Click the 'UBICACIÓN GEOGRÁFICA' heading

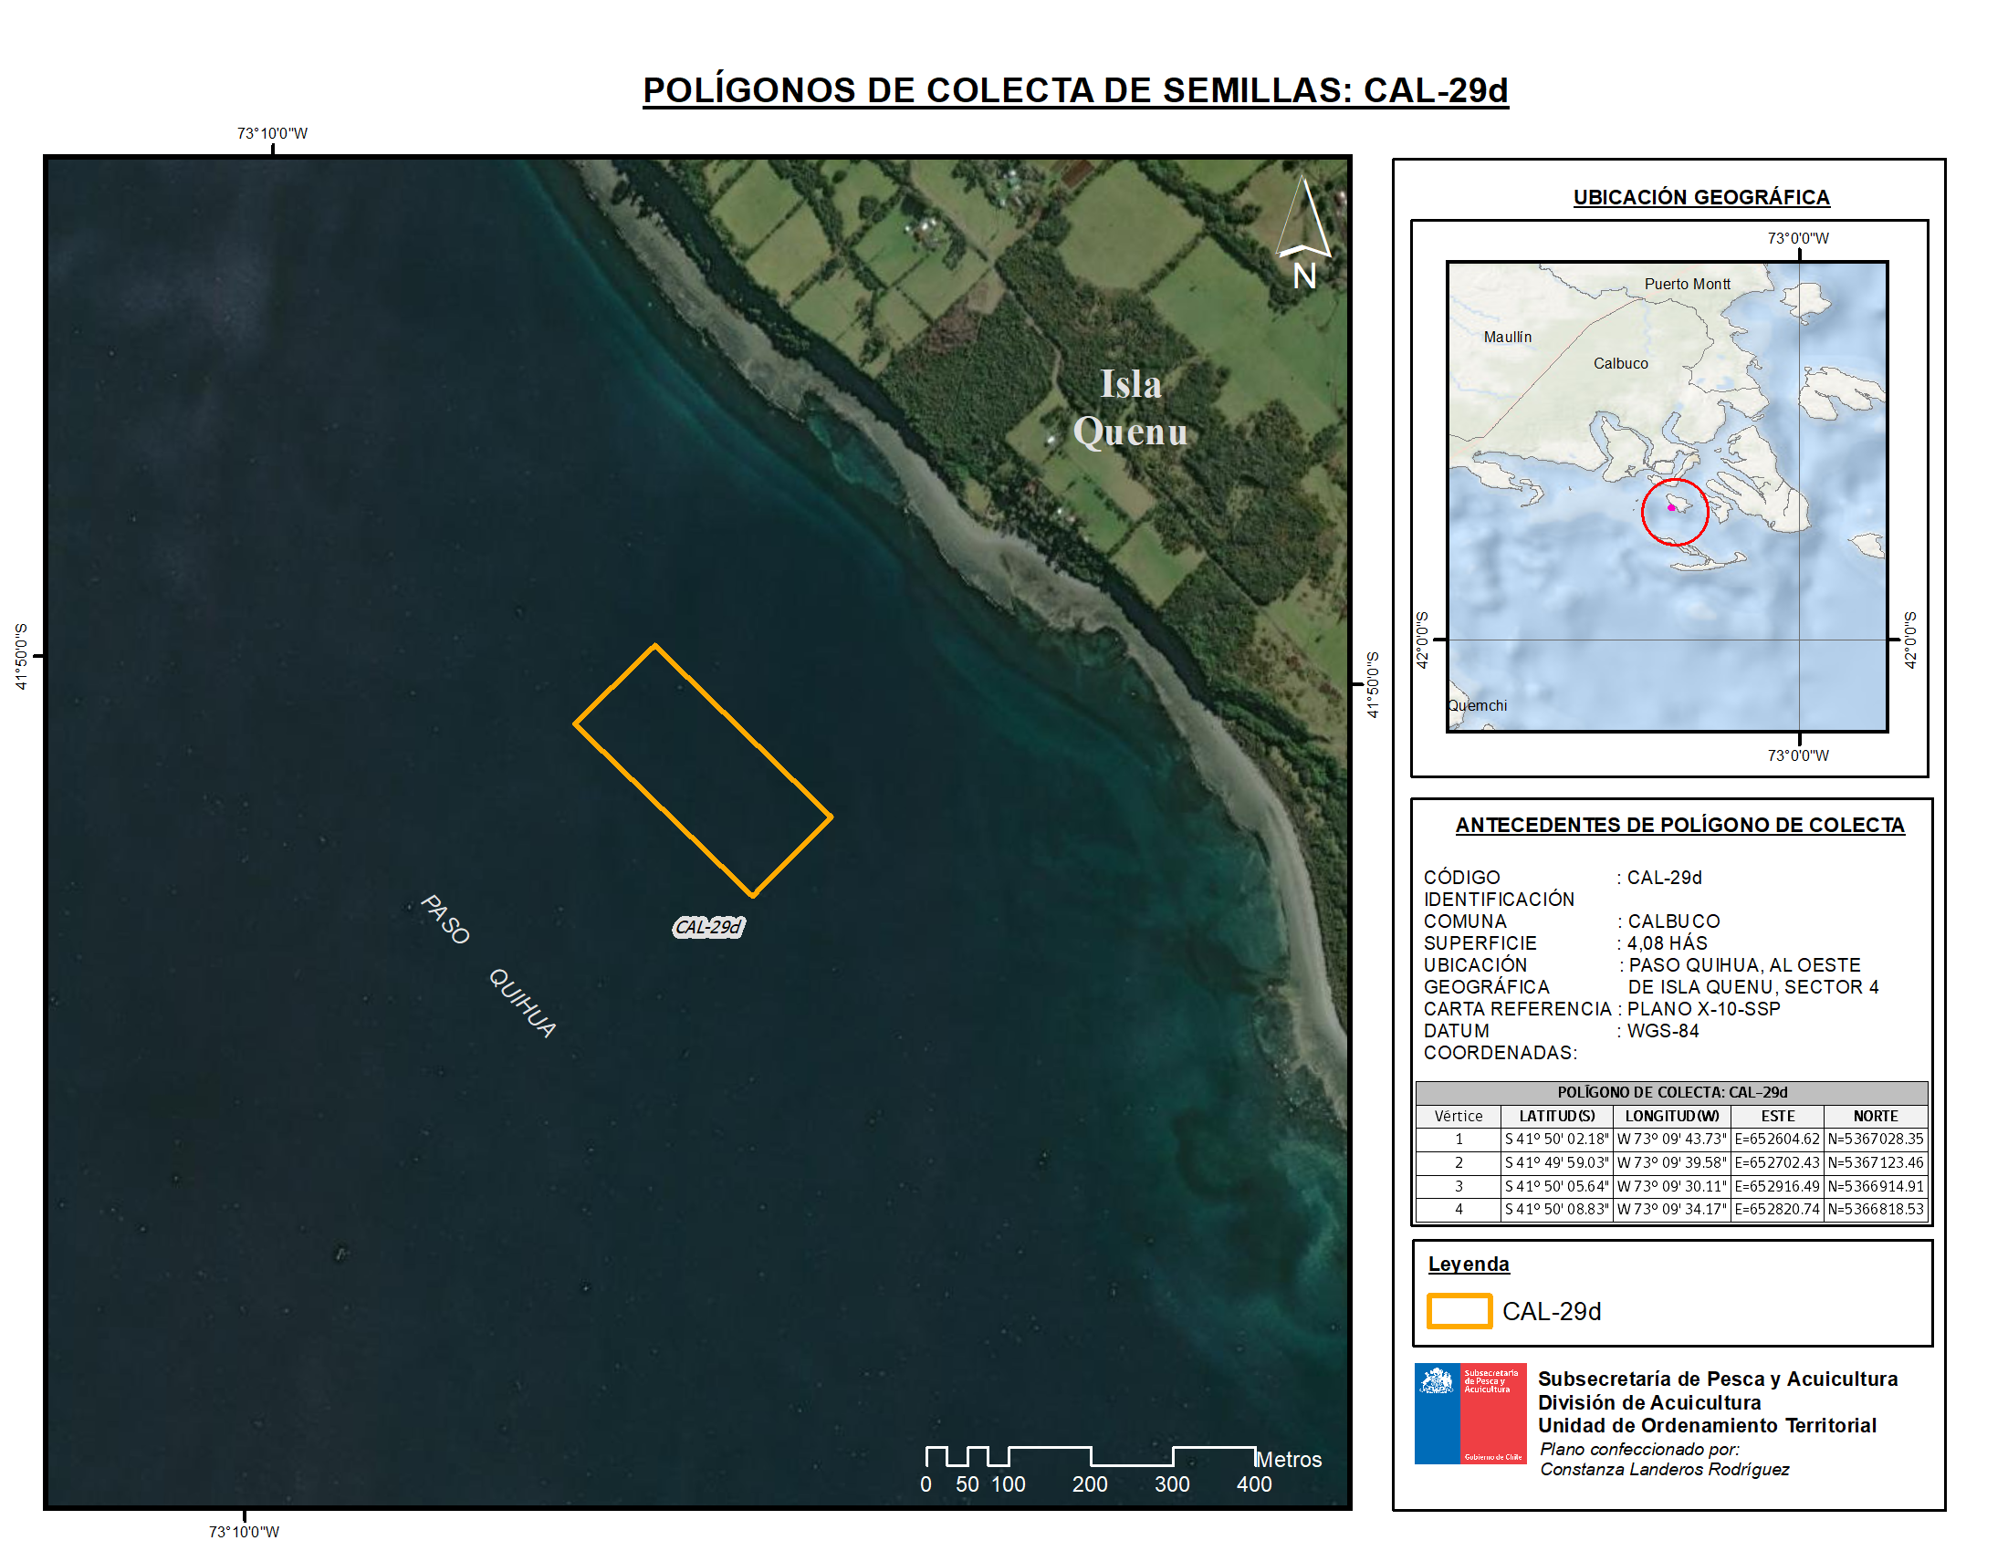[1701, 198]
